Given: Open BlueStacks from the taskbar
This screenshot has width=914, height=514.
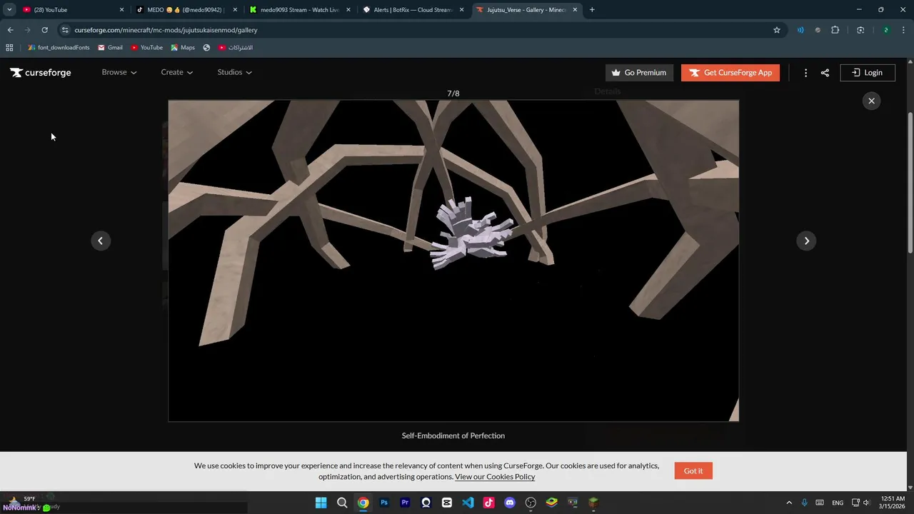Looking at the screenshot, I should (551, 503).
